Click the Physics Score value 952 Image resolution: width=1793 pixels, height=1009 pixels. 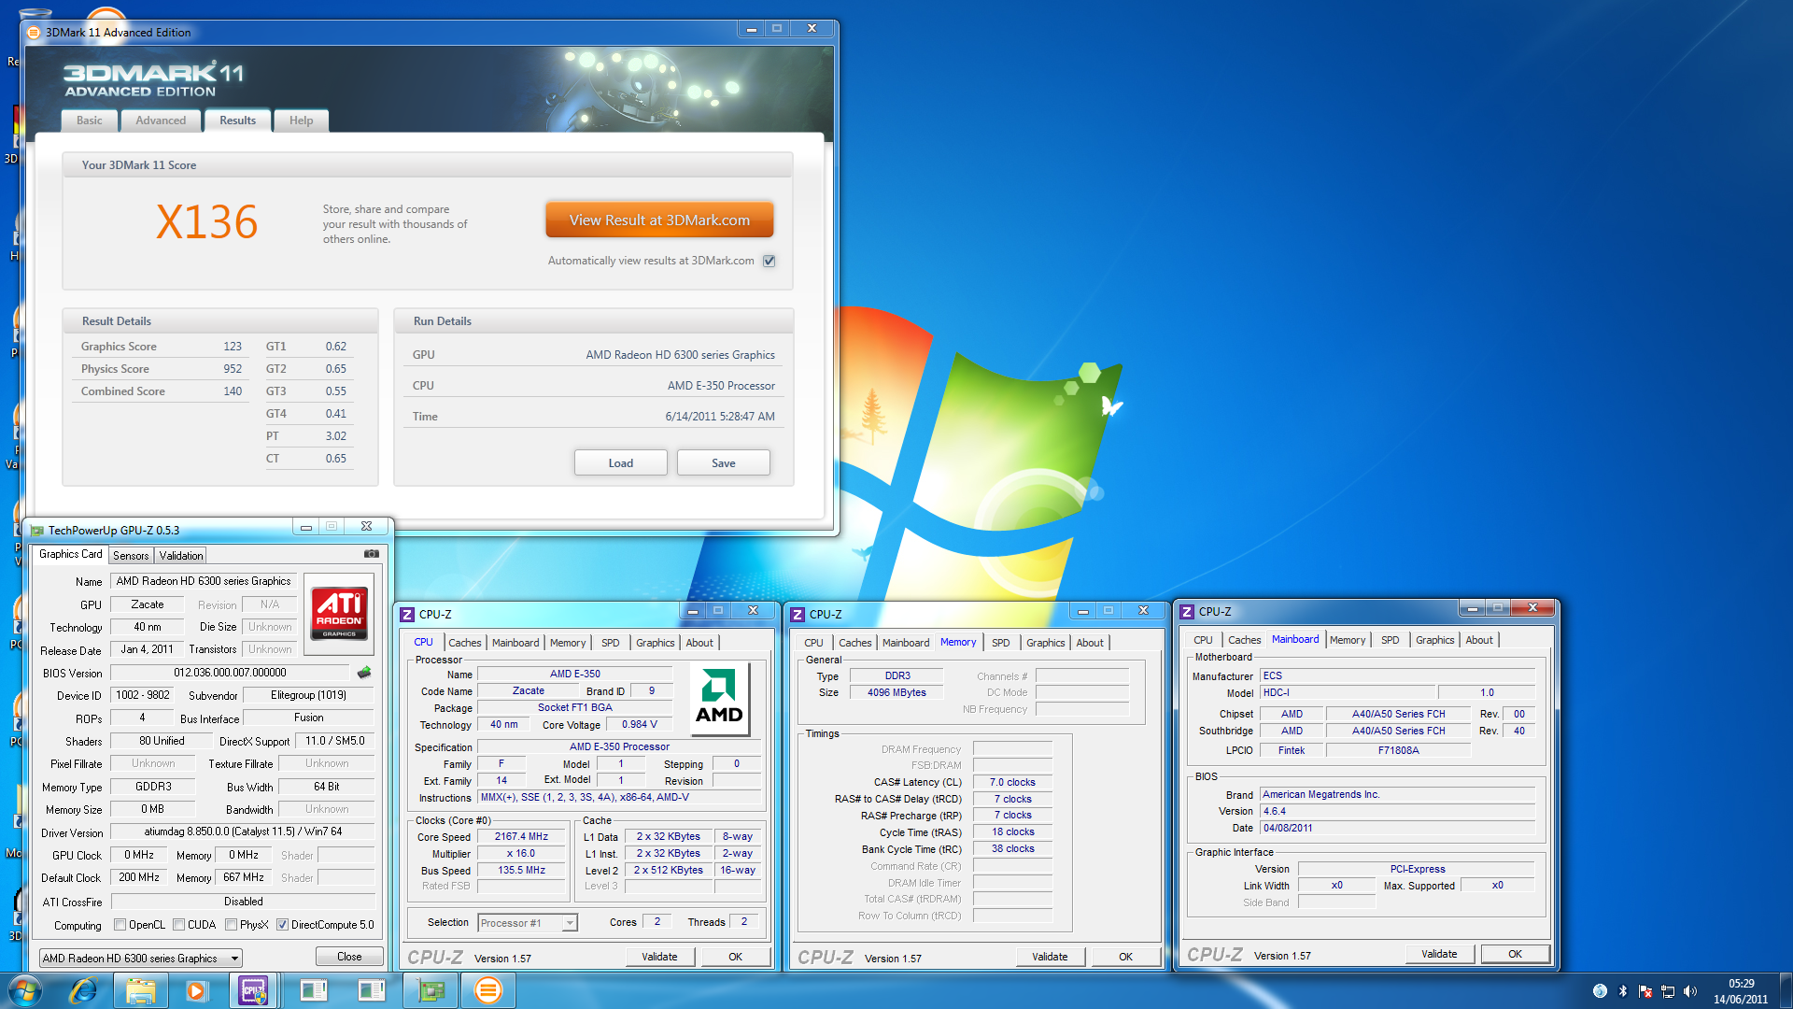tap(233, 369)
